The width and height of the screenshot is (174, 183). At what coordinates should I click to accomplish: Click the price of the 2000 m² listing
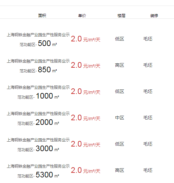(x=86, y=118)
